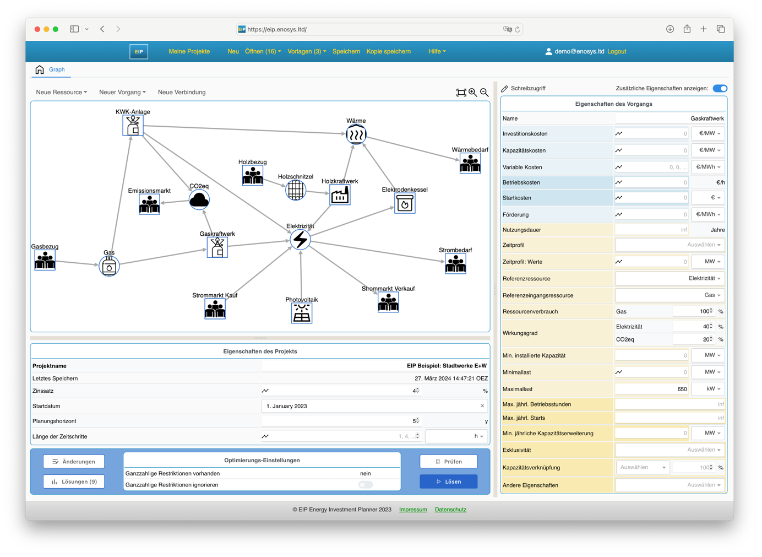Image resolution: width=762 pixels, height=557 pixels.
Task: Select the Elektrodenkessel node icon
Action: (x=405, y=204)
